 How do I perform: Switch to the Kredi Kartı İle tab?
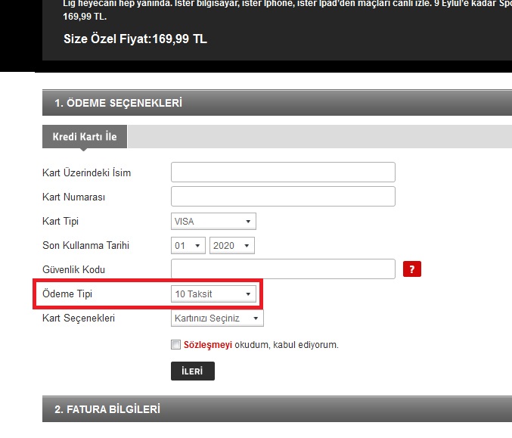[x=85, y=137]
